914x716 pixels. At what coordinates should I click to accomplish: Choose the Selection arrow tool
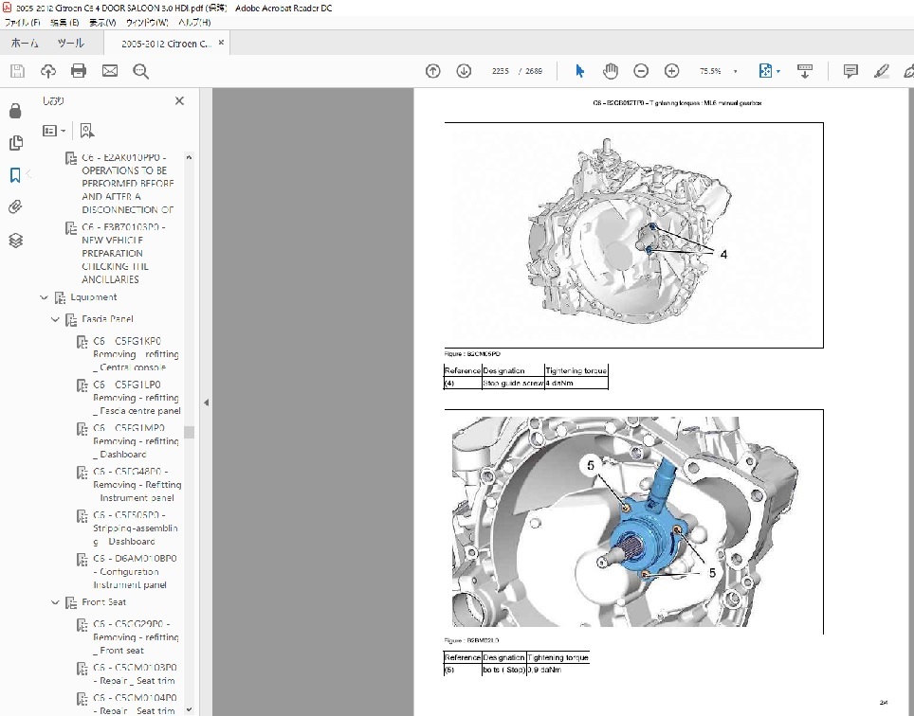[x=579, y=71]
